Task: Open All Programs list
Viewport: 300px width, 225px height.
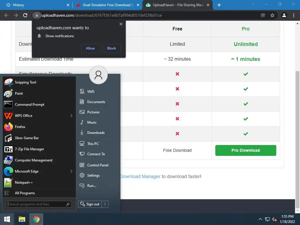Action: coord(39,193)
